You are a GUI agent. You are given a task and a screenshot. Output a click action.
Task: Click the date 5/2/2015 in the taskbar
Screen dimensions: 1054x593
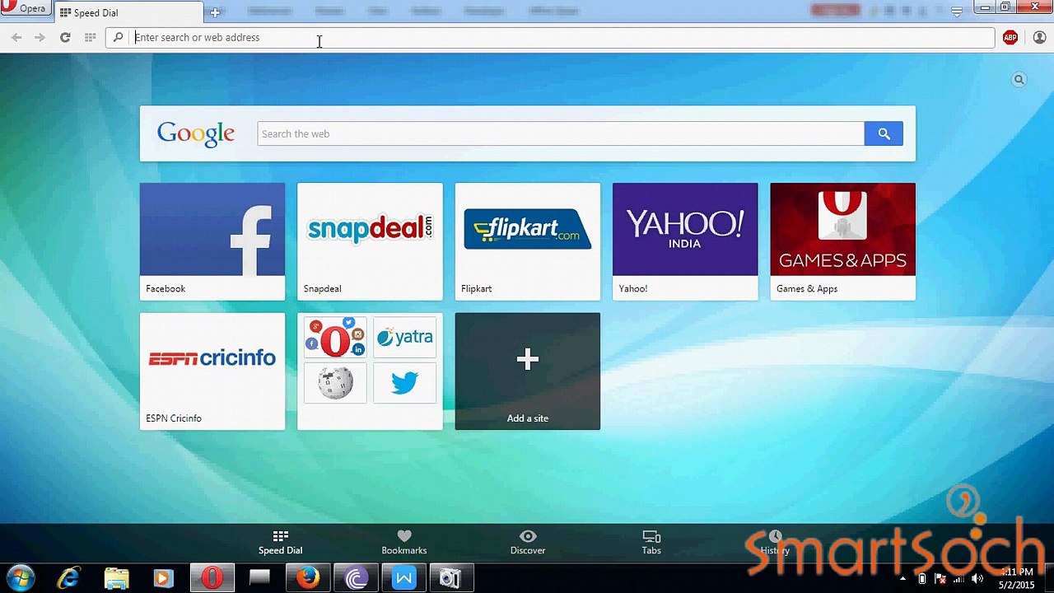click(x=1018, y=585)
